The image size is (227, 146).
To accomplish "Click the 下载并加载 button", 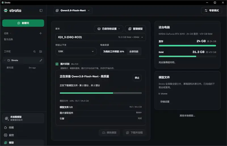I will 134,133.
